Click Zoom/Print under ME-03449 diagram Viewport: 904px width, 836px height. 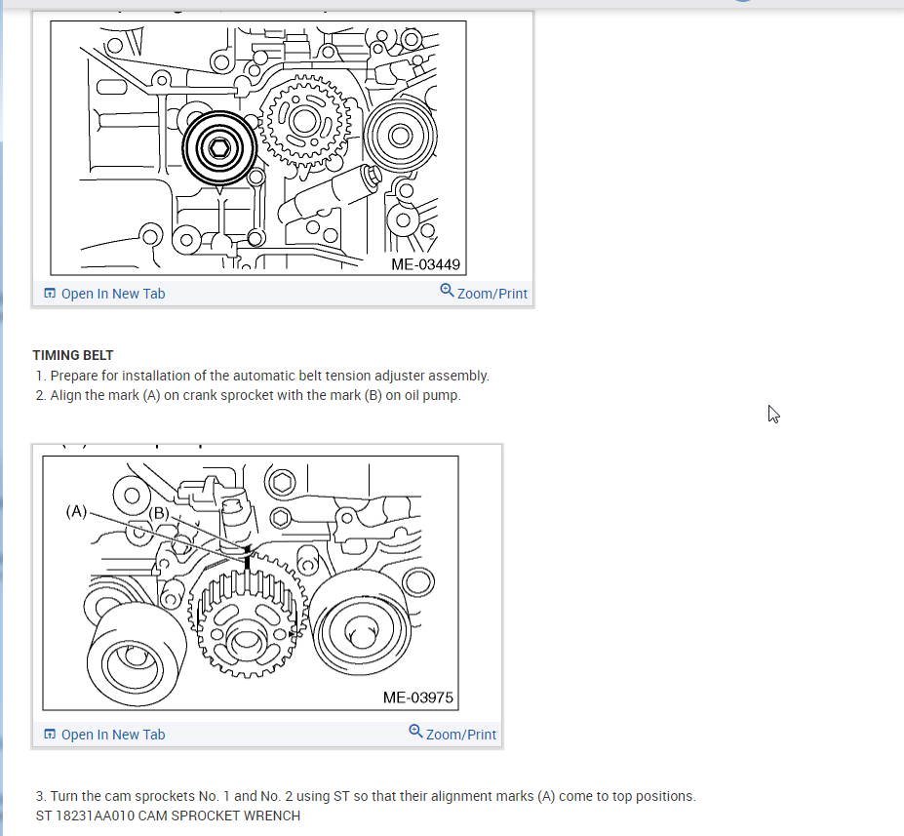coord(484,293)
